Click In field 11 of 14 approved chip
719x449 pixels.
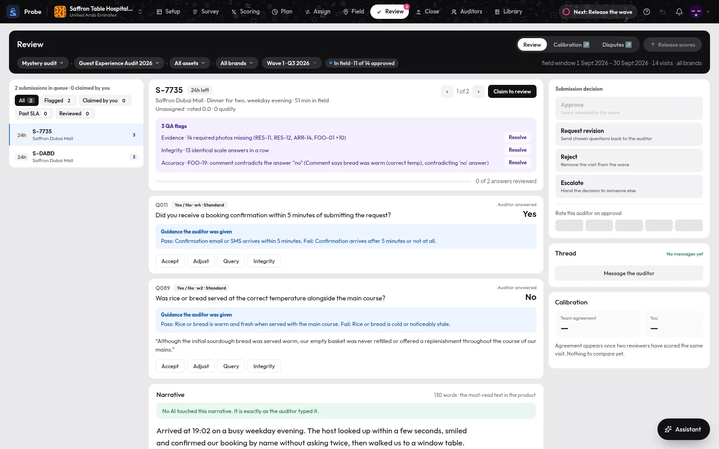[362, 63]
